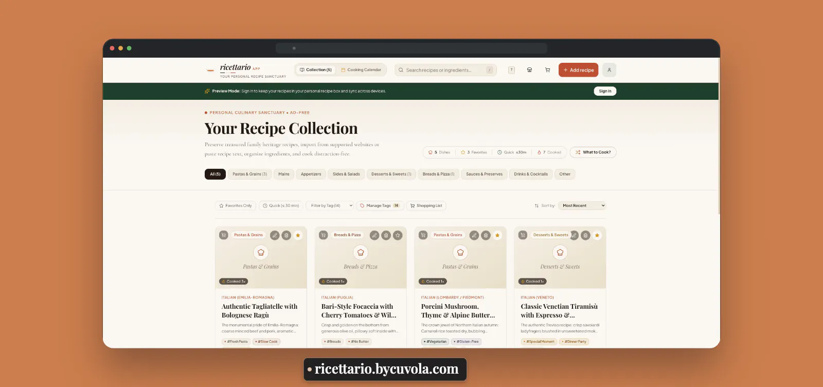Viewport: 823px width, 387px height.
Task: Toggle the Favorites Only filter
Action: click(x=236, y=206)
